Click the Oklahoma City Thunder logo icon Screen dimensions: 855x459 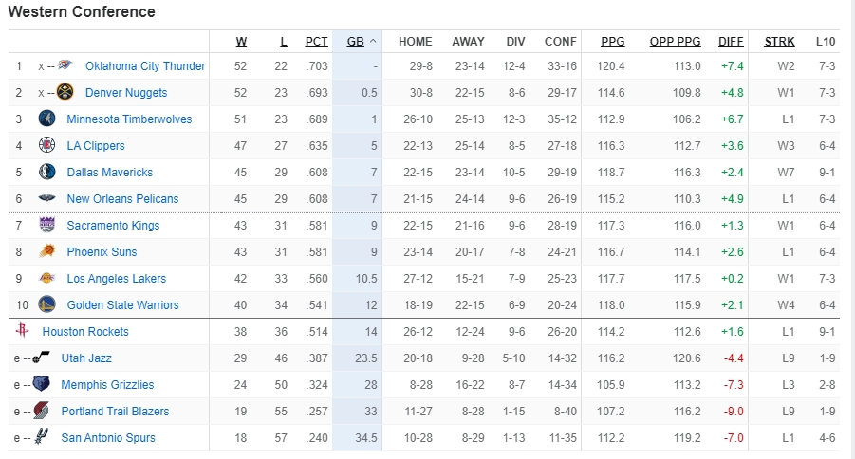pyautogui.click(x=65, y=66)
